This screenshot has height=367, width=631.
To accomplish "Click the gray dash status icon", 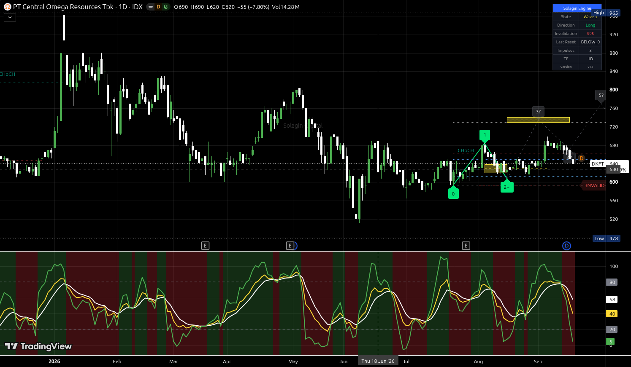I will pyautogui.click(x=151, y=7).
